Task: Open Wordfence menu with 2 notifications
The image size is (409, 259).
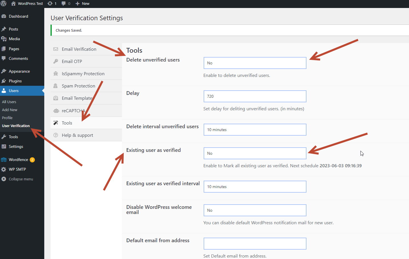Action: 22,160
